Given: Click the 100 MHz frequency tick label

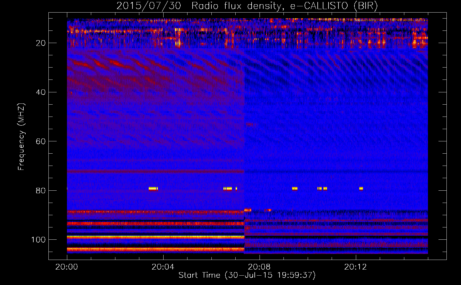Looking at the screenshot, I should (38, 240).
